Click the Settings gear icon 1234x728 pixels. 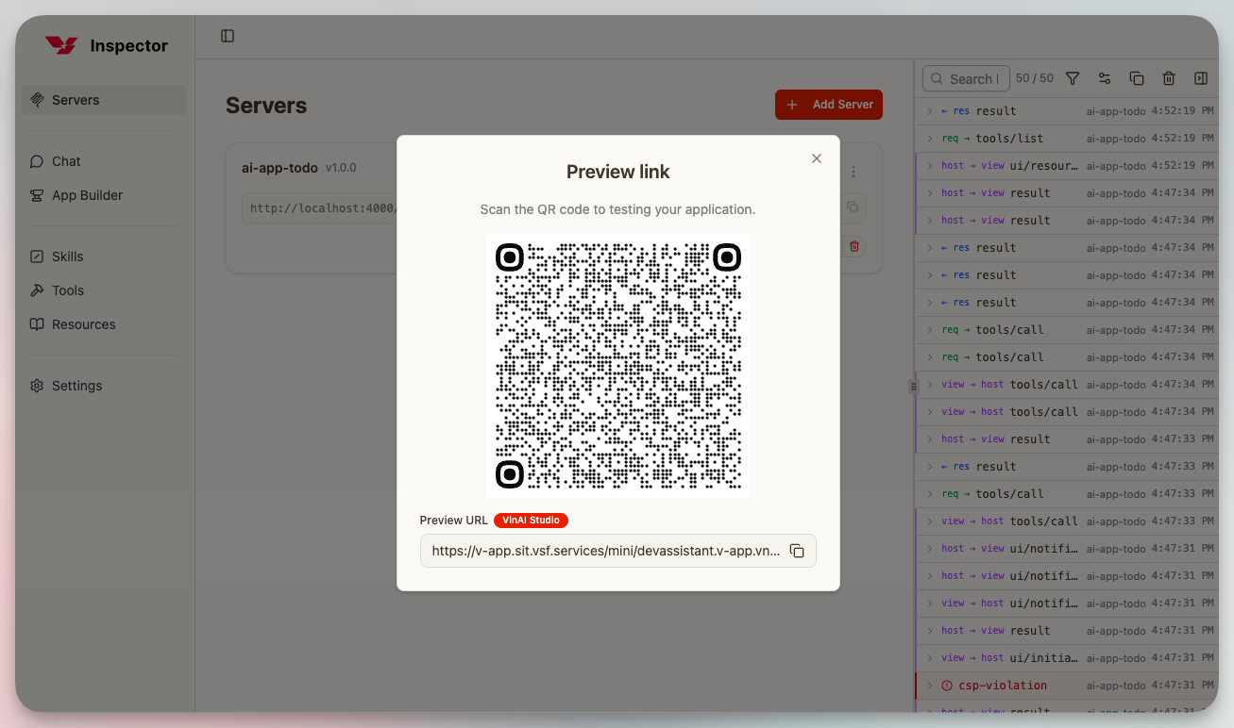(x=37, y=386)
